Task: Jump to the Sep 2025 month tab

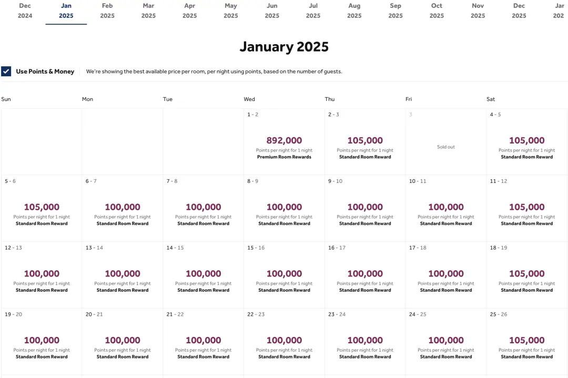Action: pyautogui.click(x=395, y=11)
